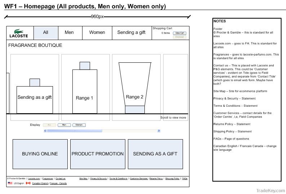
Task: Open the FAQs footer link
Action: (184, 178)
